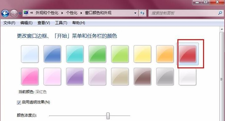Navigate to 个性化 breadcrumb
Image resolution: width=225 pixels, height=121 pixels.
tap(72, 13)
